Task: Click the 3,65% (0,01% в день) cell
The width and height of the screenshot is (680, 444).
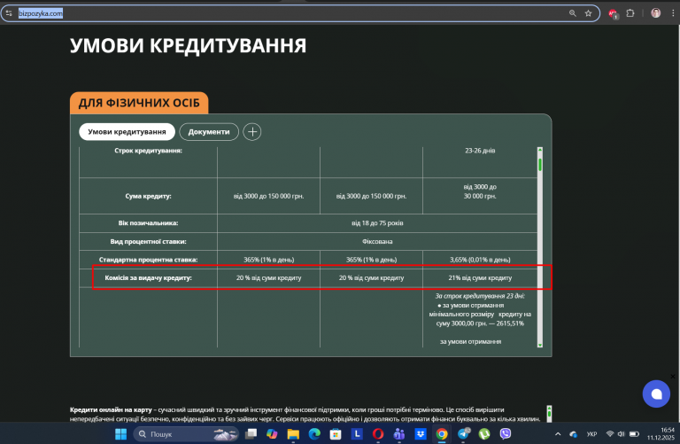Action: coord(480,260)
